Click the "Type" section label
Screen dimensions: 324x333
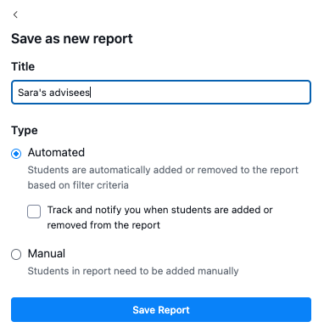click(x=25, y=131)
